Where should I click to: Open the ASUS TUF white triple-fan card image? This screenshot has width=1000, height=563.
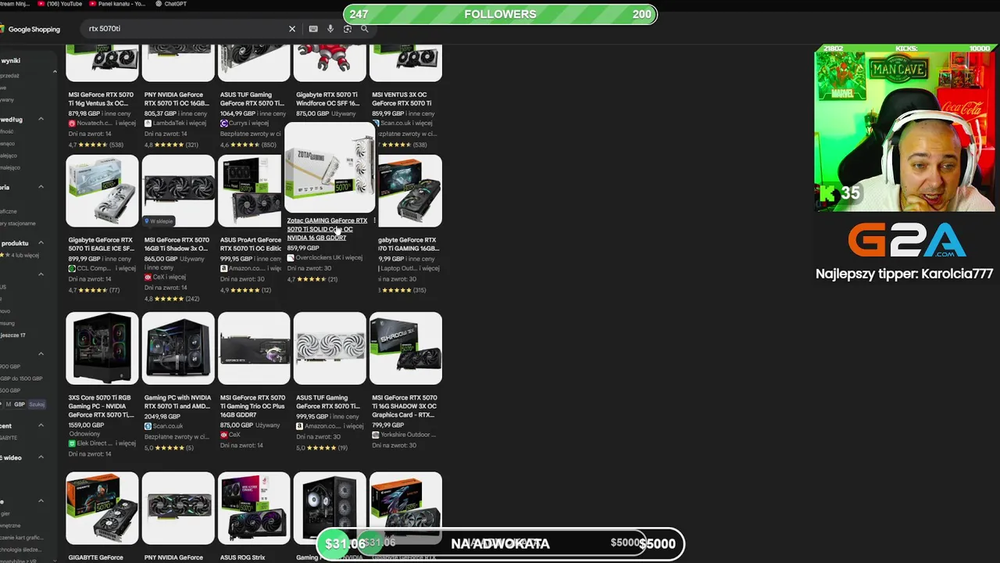tap(330, 349)
